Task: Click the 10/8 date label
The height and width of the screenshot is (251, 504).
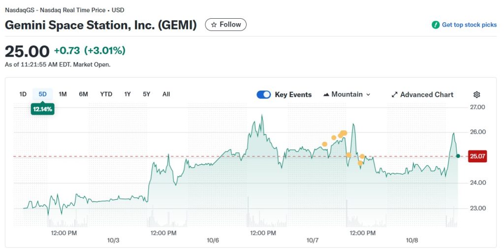Action: click(x=412, y=240)
